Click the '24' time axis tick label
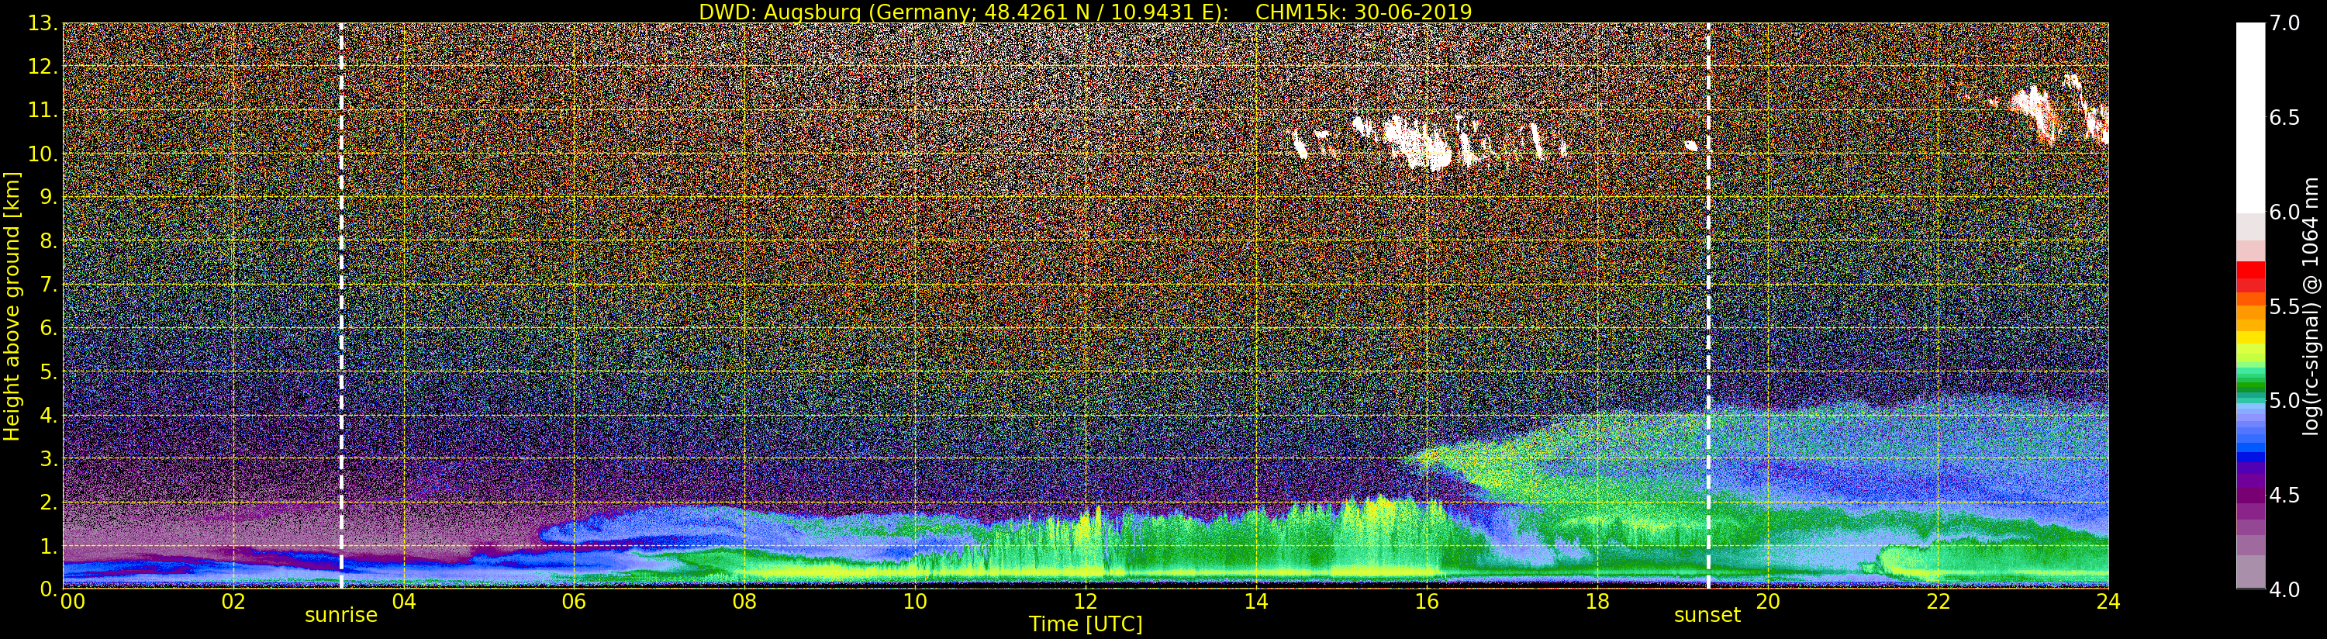 point(2108,602)
